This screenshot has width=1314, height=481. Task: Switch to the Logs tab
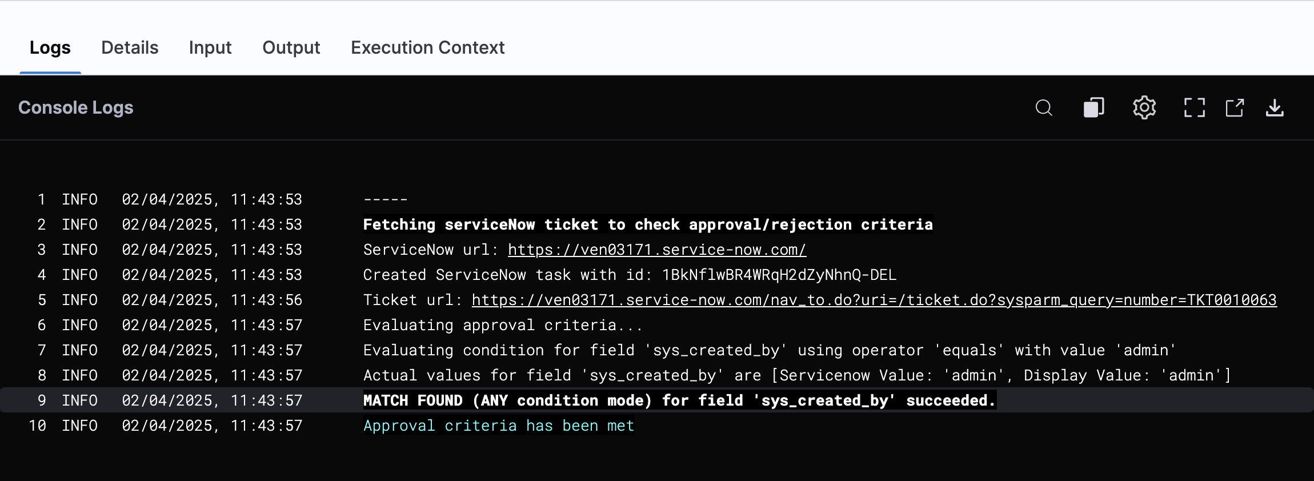coord(50,47)
